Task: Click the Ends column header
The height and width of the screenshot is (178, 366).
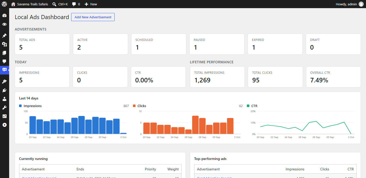Action: coord(80,169)
